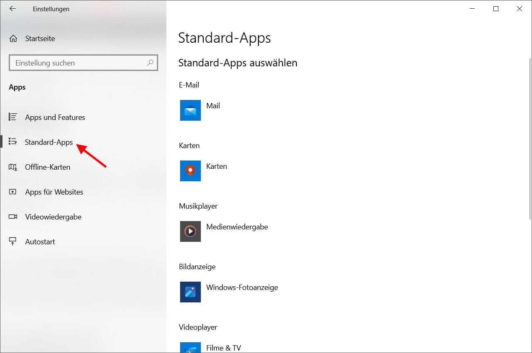Choose the default Medienwiedergabe music player
The height and width of the screenshot is (353, 532).
coord(237,227)
